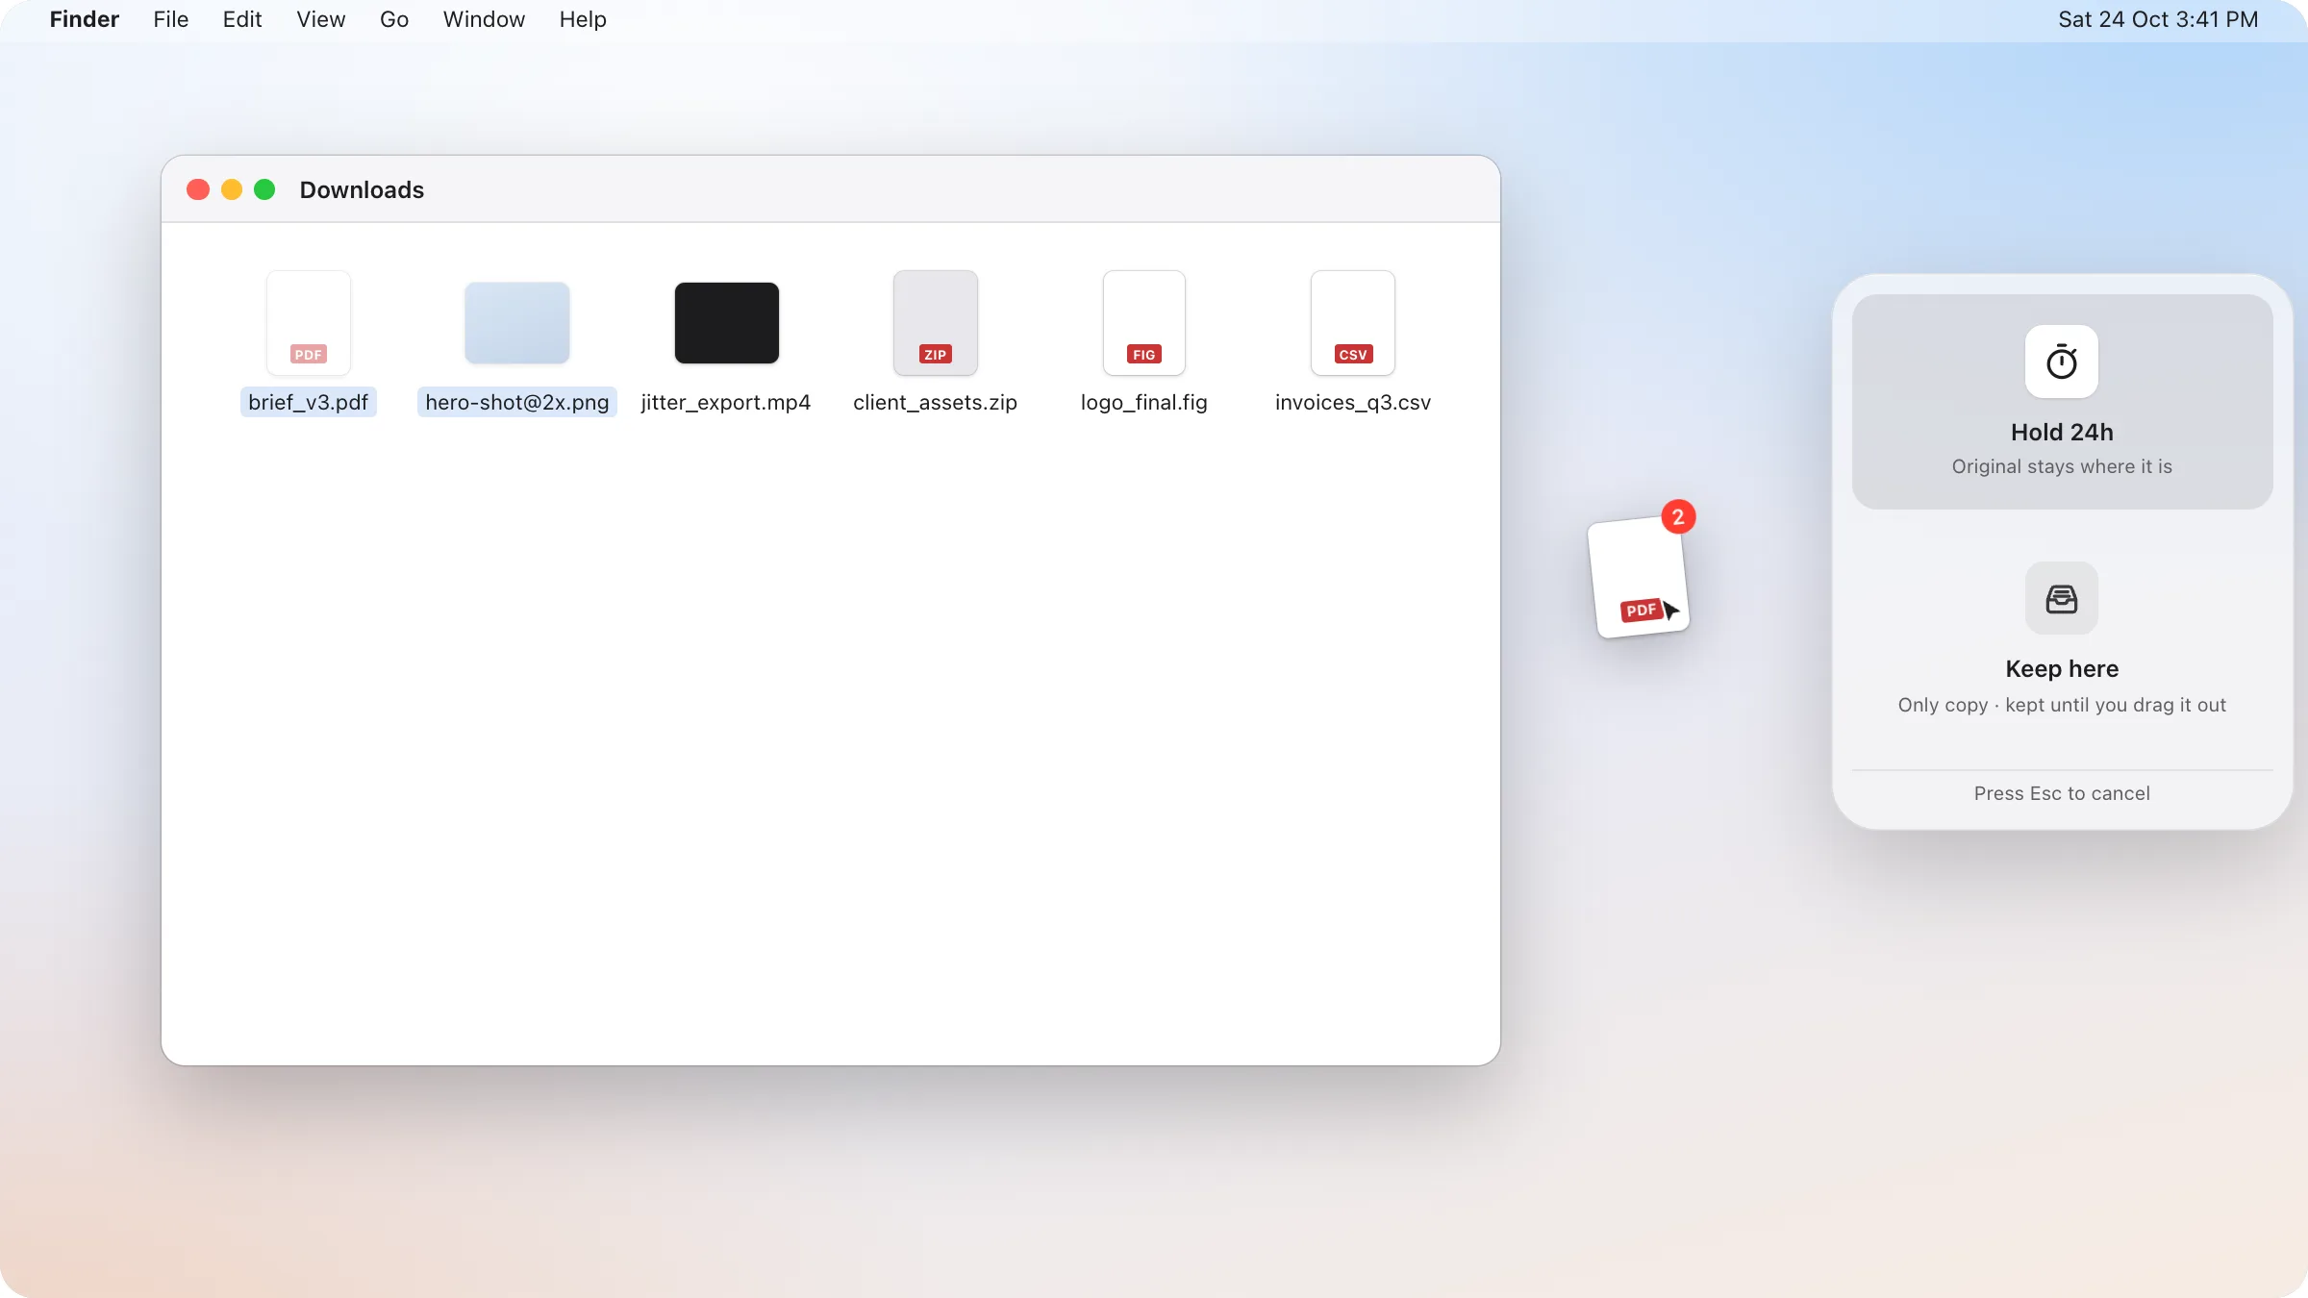Click the Keep here inbox tray icon
The width and height of the screenshot is (2308, 1298).
tap(2062, 598)
